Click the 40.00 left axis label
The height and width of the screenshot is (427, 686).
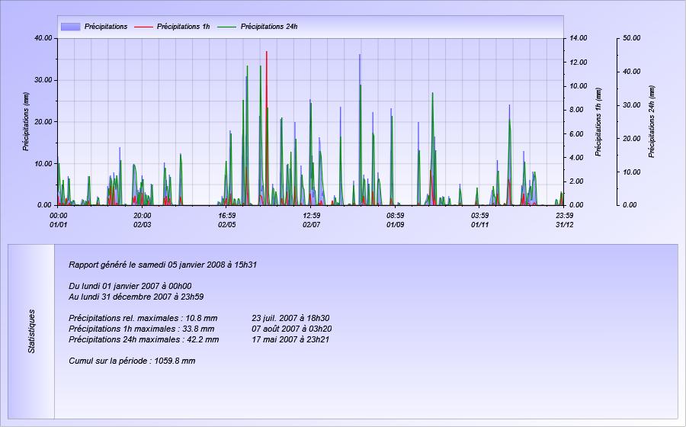[x=43, y=38]
